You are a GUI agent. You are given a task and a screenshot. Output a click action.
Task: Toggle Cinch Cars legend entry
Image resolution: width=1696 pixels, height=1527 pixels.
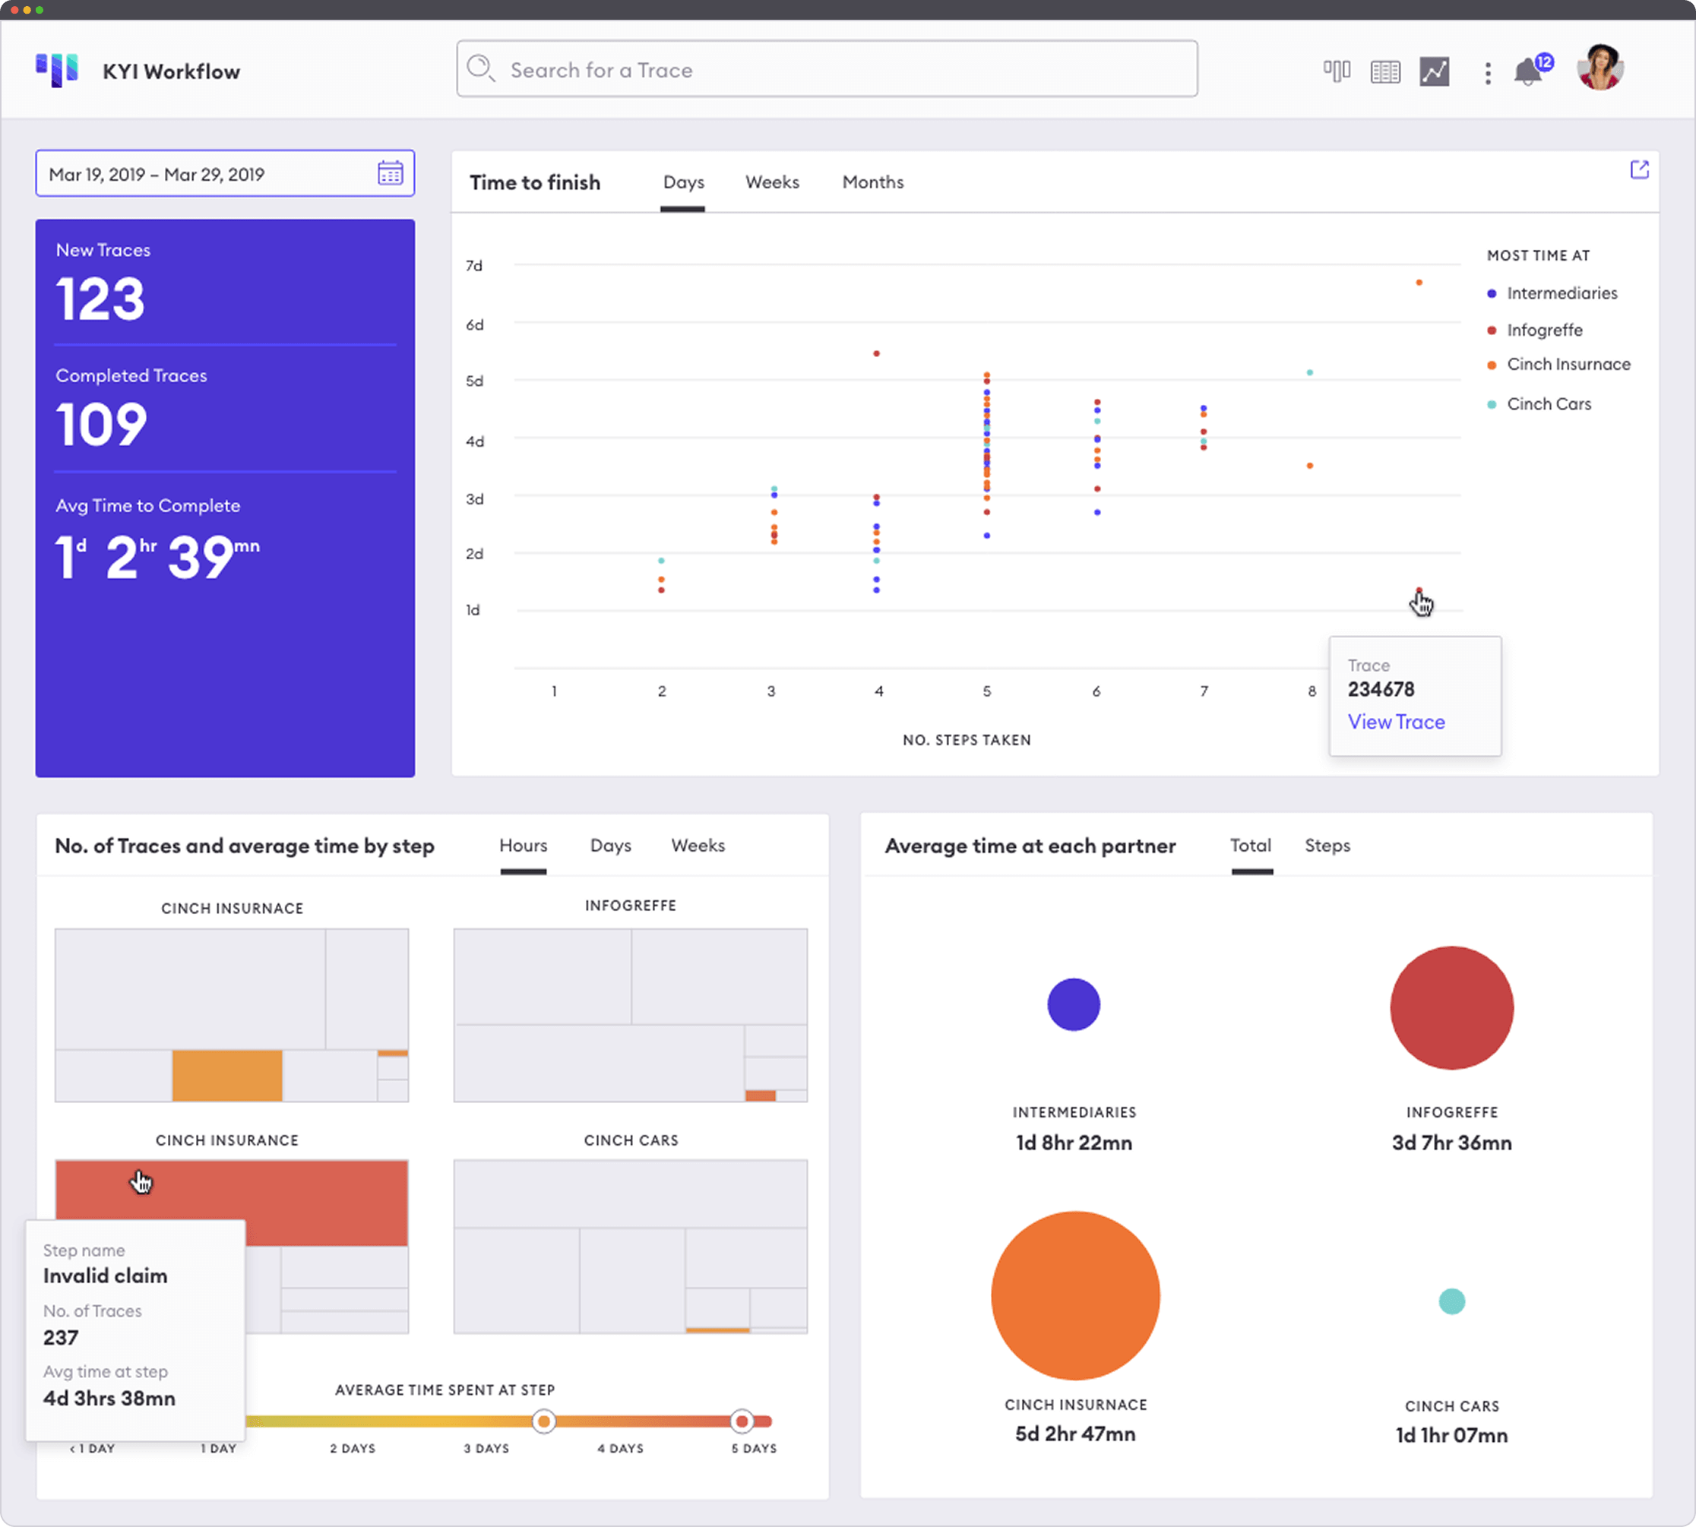coord(1549,404)
